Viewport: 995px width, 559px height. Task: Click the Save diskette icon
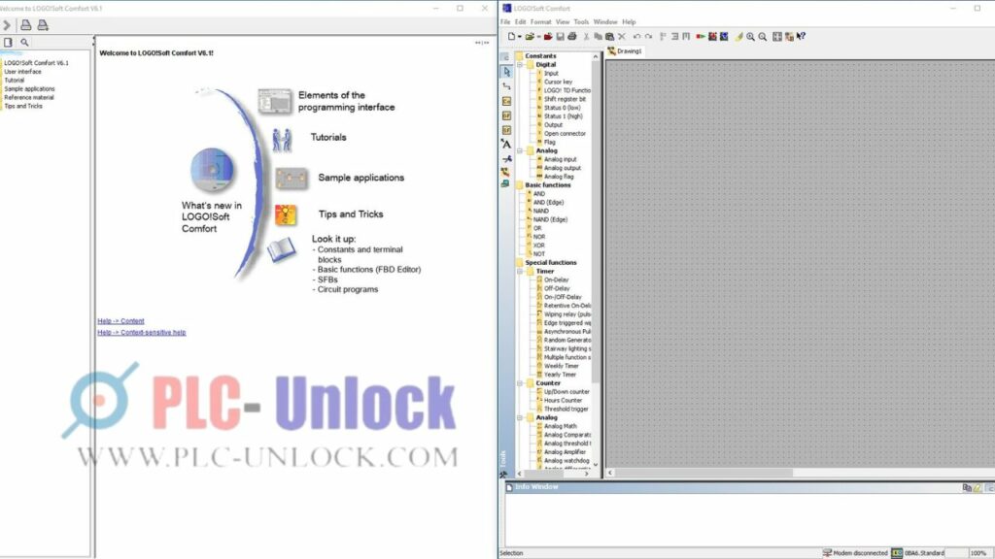[561, 37]
